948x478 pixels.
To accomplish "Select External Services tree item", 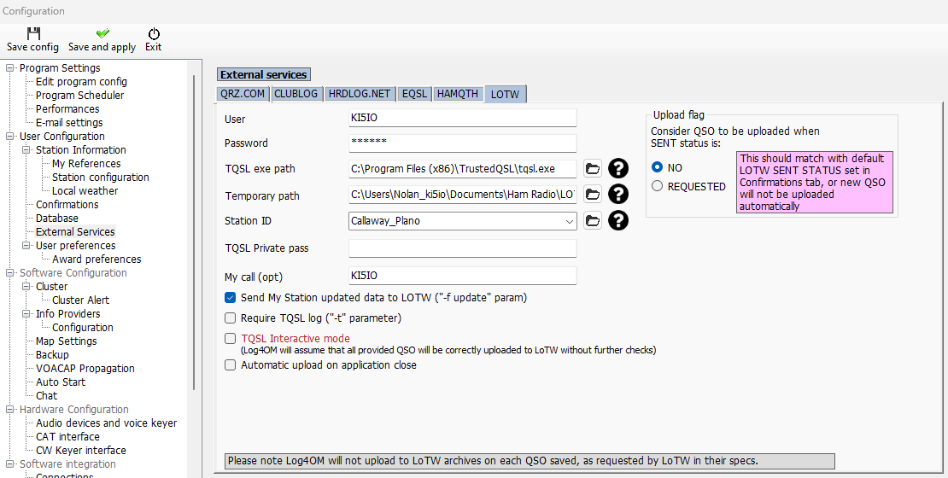I will (75, 232).
